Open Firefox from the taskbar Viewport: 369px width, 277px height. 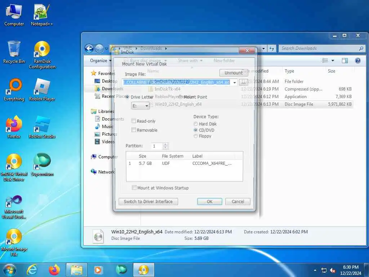54,270
